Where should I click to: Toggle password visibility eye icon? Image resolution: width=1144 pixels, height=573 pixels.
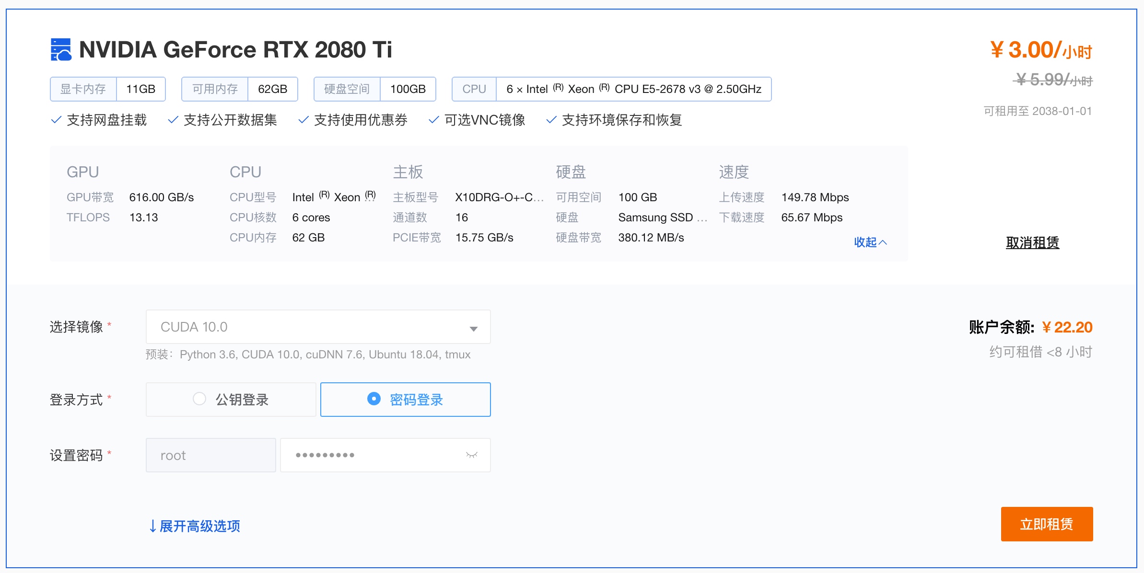tap(472, 455)
